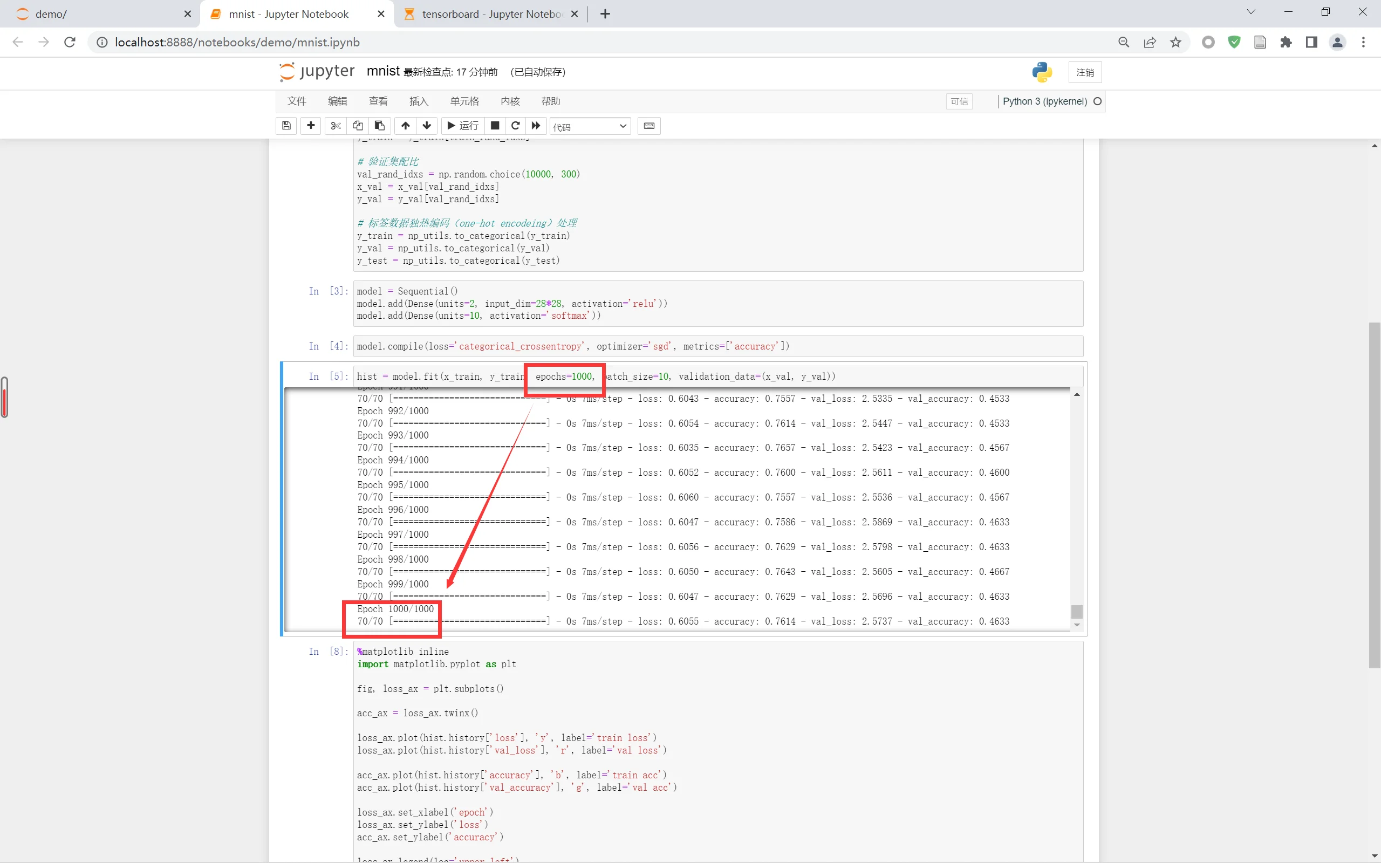Restart kernel and run all cells icon
1381x863 pixels.
tap(536, 126)
